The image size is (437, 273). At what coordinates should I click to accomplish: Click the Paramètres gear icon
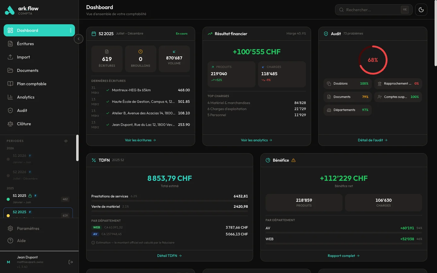(x=10, y=228)
